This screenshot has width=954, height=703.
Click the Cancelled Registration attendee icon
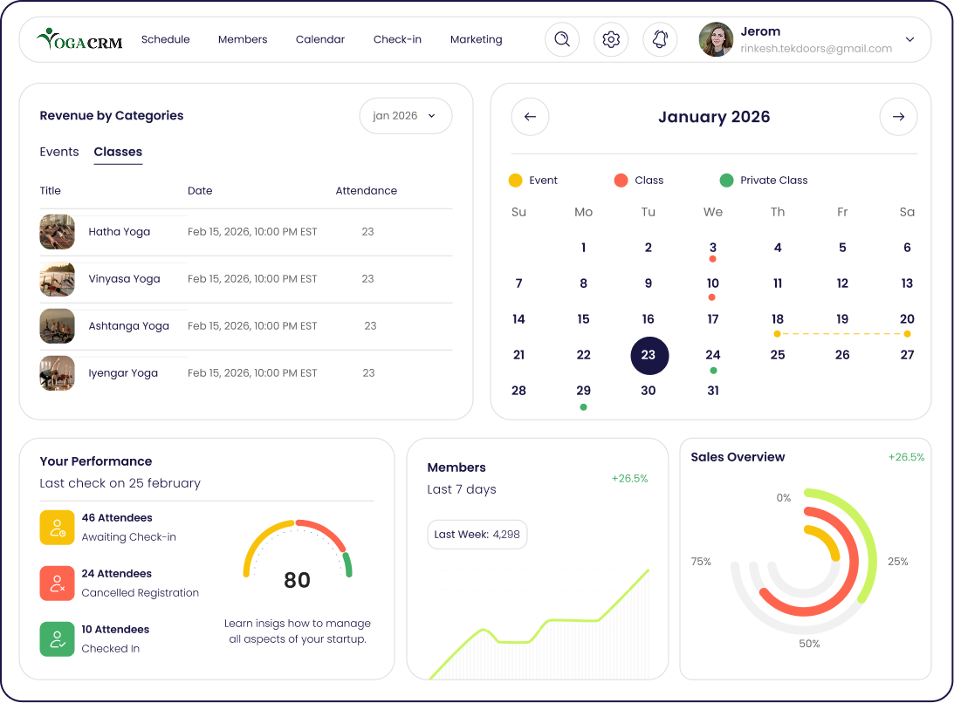pos(57,584)
